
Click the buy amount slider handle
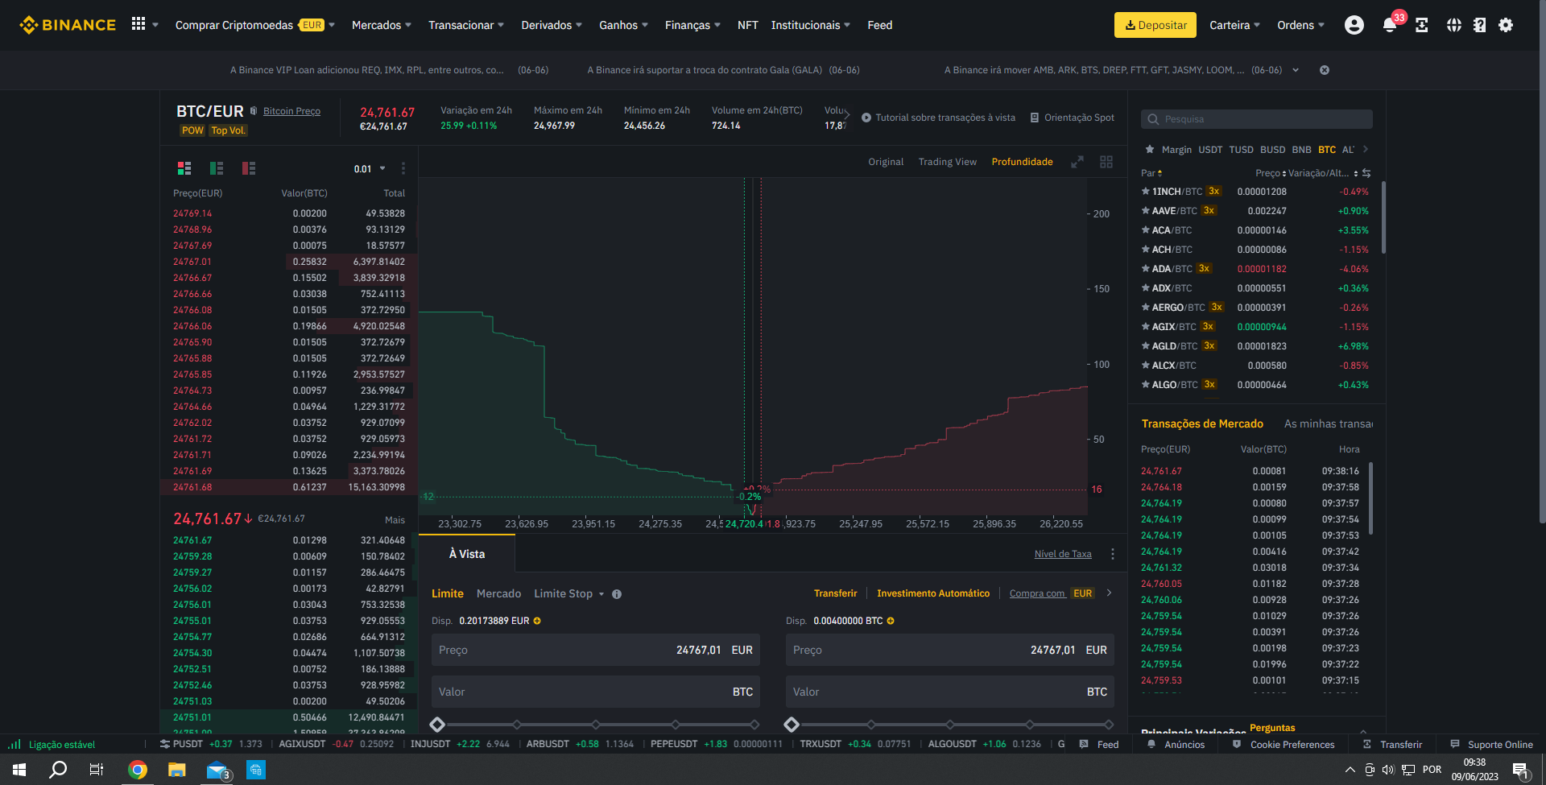(437, 725)
